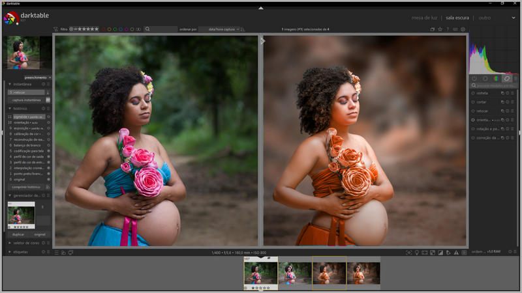522x293 pixels.
Task: Switch to mesa de luz view
Action: click(424, 18)
